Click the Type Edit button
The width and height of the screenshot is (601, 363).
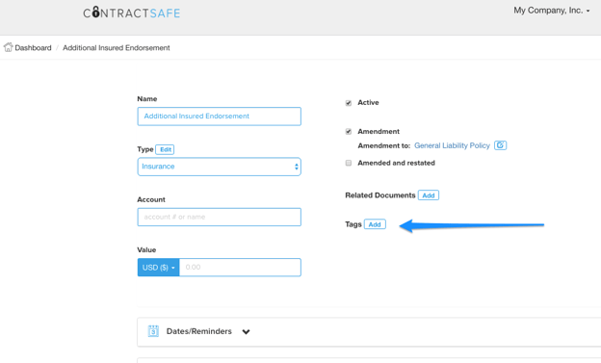click(x=166, y=149)
